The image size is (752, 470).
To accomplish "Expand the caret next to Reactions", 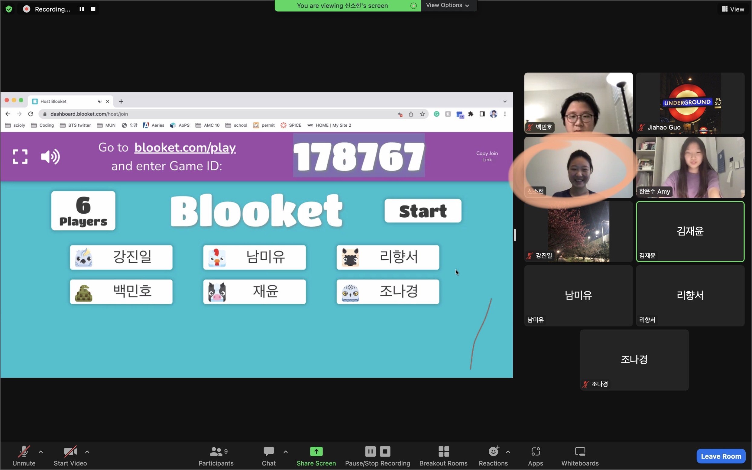I will tap(508, 452).
